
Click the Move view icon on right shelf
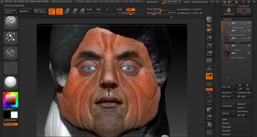(x=209, y=110)
